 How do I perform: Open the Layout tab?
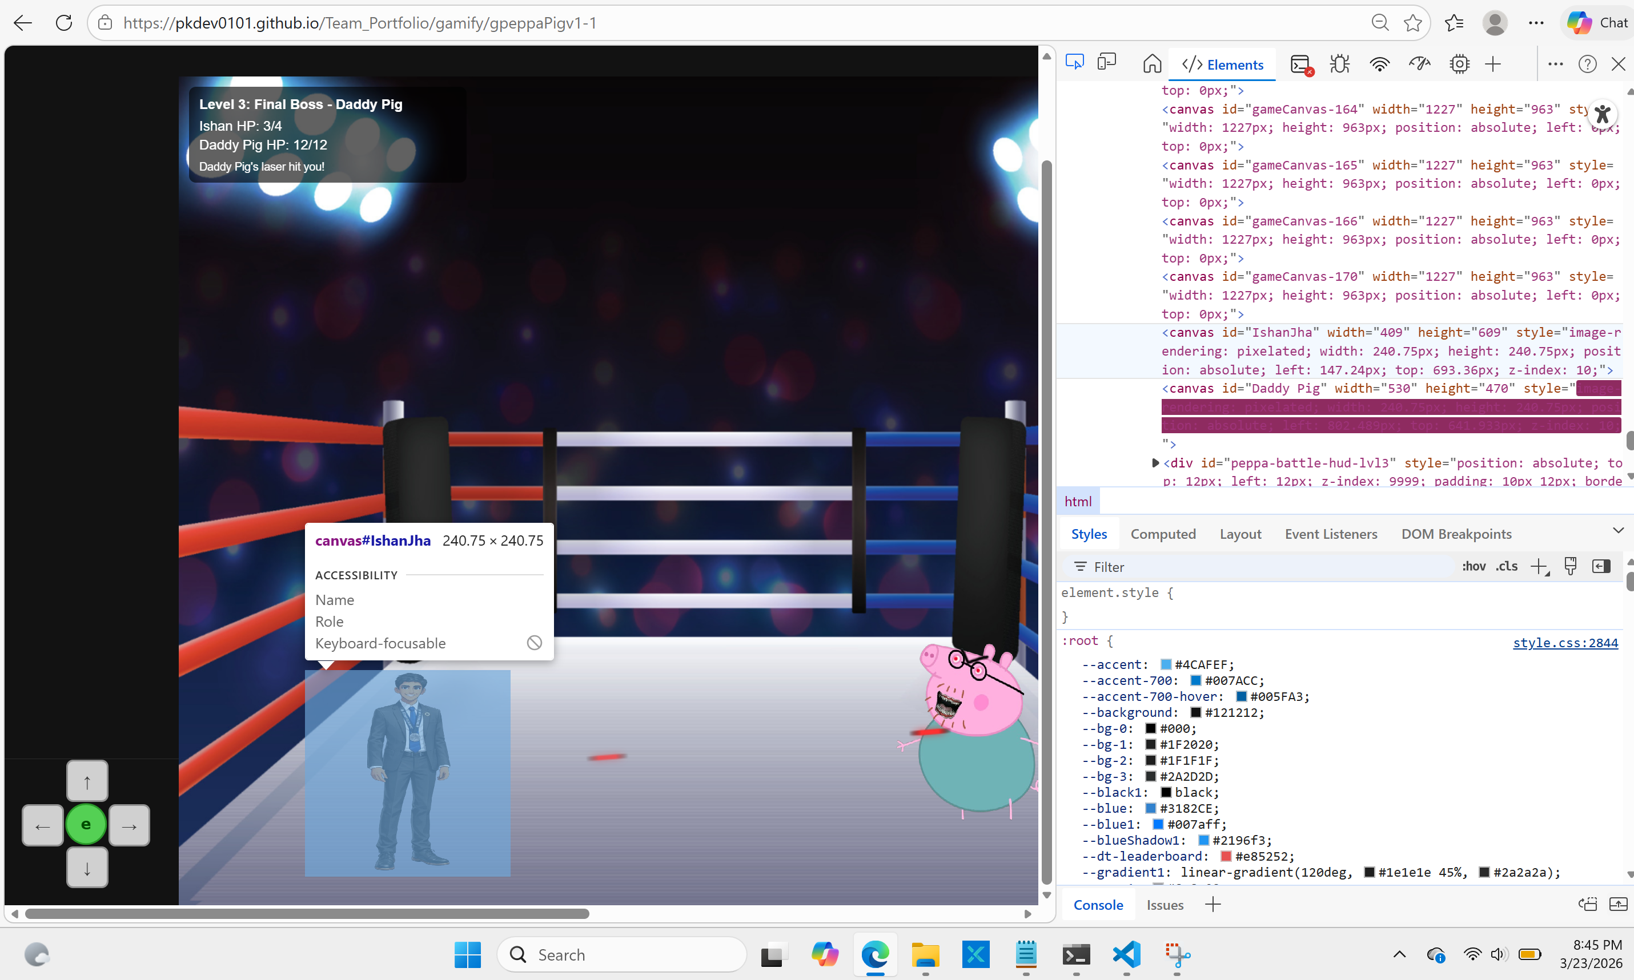pos(1240,534)
